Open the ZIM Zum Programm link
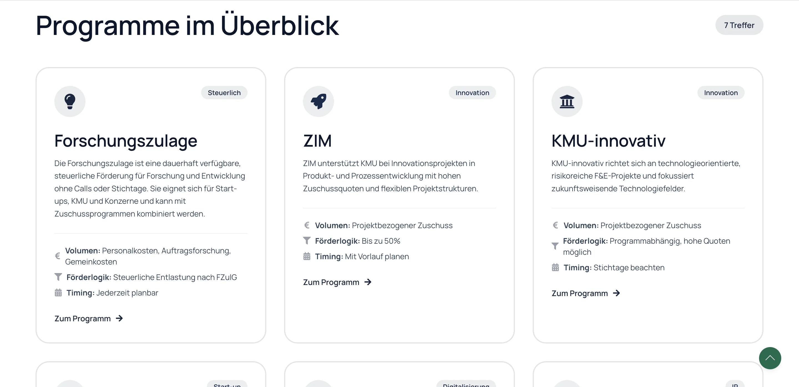This screenshot has height=387, width=799. click(331, 282)
